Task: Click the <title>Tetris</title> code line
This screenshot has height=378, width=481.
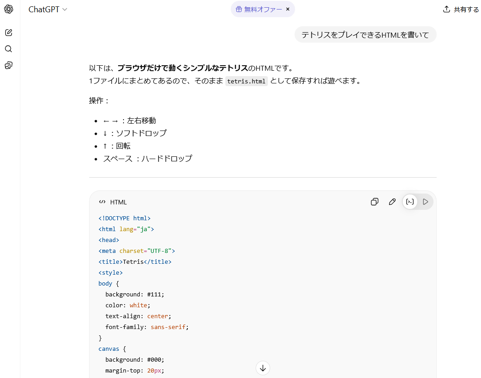Action: (135, 262)
